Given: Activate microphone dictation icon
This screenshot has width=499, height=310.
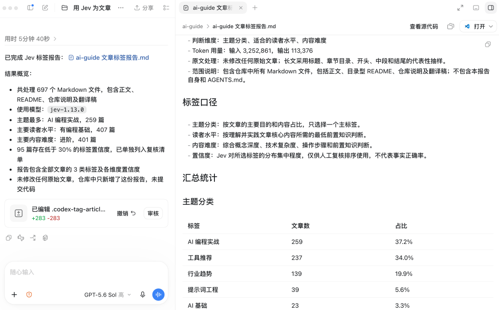Looking at the screenshot, I should pos(143,295).
